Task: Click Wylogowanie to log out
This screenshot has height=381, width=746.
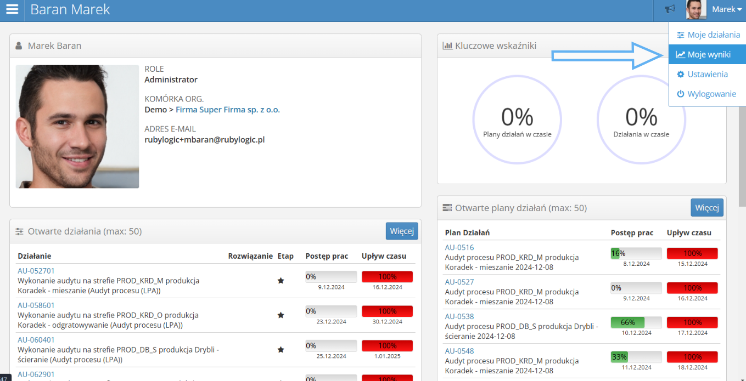Action: tap(711, 94)
